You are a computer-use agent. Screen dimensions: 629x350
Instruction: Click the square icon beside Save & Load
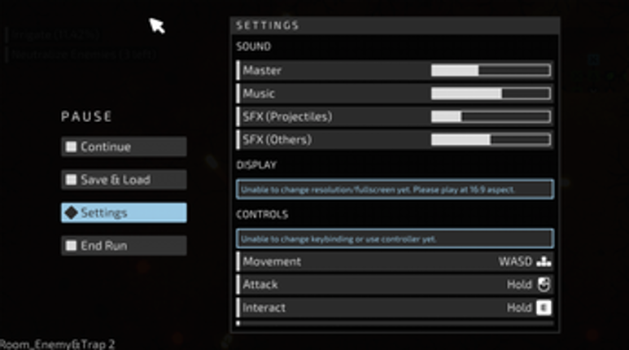[x=71, y=179]
